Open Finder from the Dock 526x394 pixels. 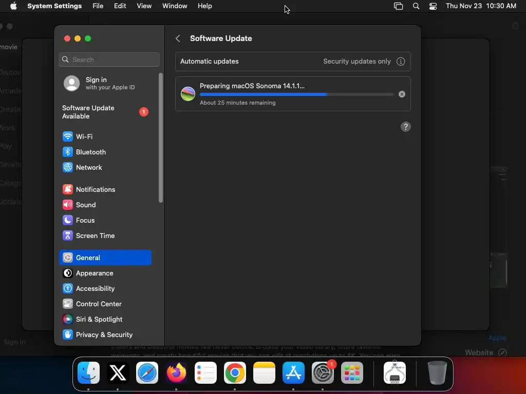88,372
